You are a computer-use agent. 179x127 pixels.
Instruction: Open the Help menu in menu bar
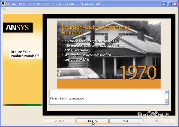5,9
